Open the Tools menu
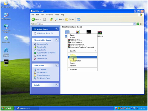The image size is (148, 111). tap(57, 15)
